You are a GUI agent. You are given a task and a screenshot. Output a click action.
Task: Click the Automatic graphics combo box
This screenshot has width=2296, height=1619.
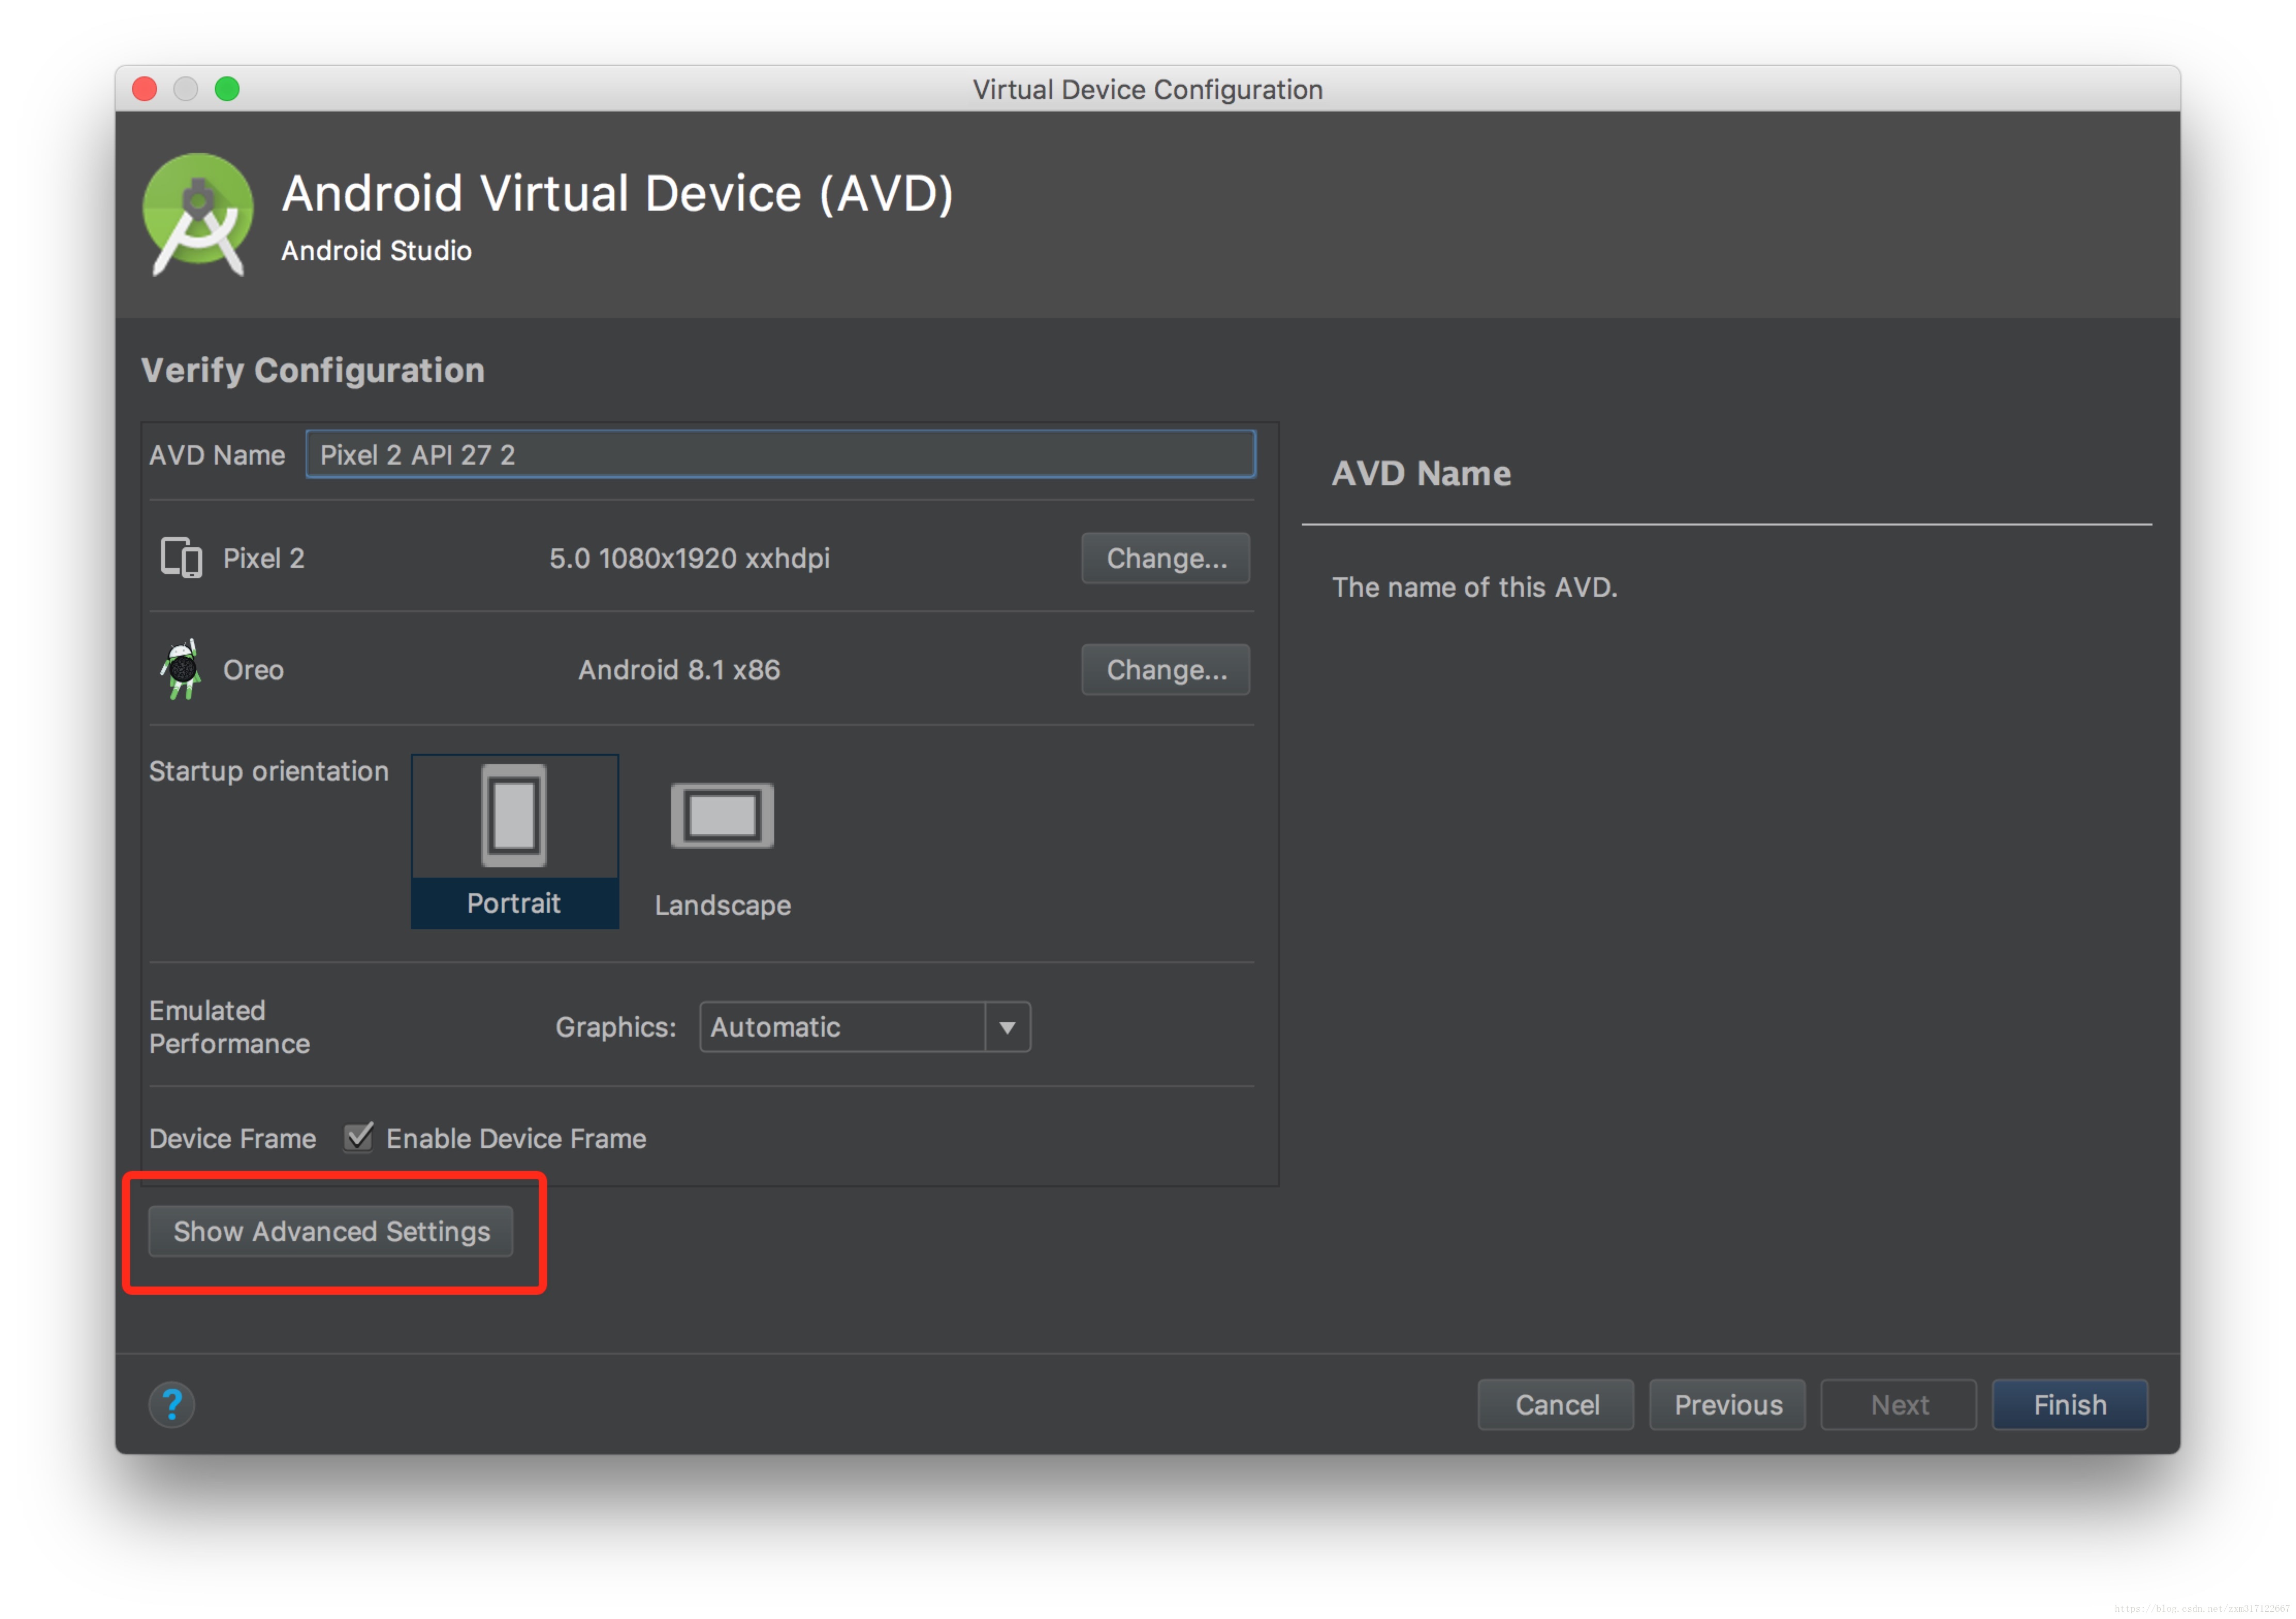coord(842,1027)
